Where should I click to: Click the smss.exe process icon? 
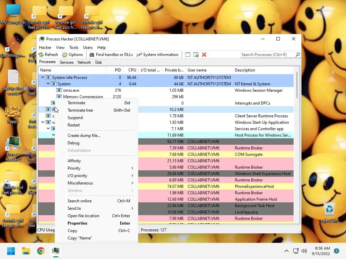pos(59,90)
